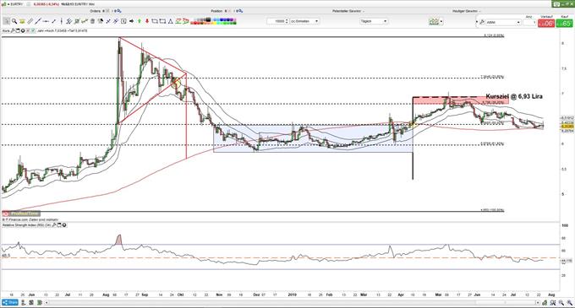575x308 pixels.
Task: Click the Anz quantity input field
Action: coord(529,22)
